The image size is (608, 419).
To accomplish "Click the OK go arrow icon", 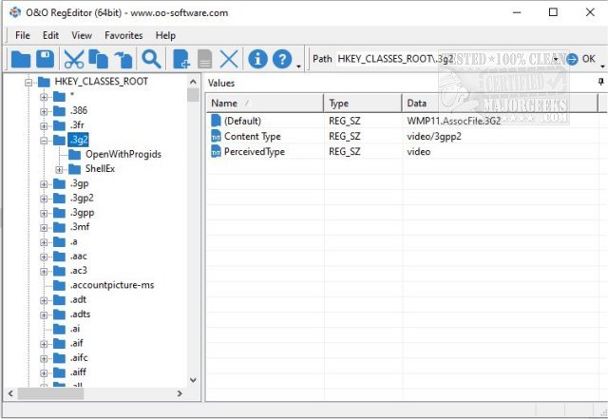I will tap(572, 59).
